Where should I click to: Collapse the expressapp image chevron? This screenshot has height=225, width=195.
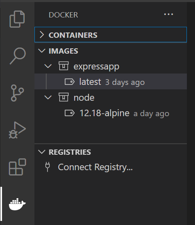point(48,66)
